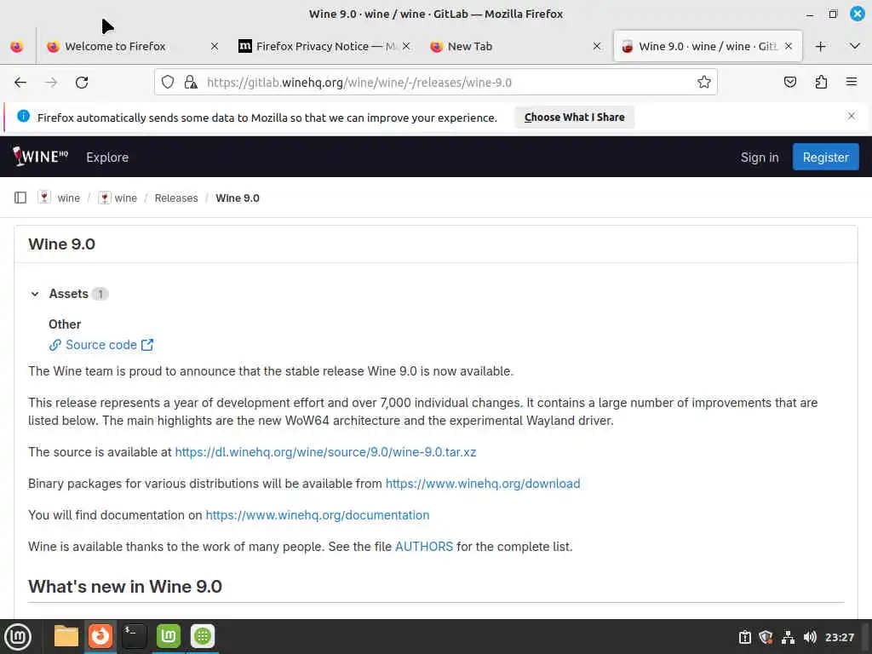Open the Linux Mint start menu
The width and height of the screenshot is (872, 654).
[19, 637]
